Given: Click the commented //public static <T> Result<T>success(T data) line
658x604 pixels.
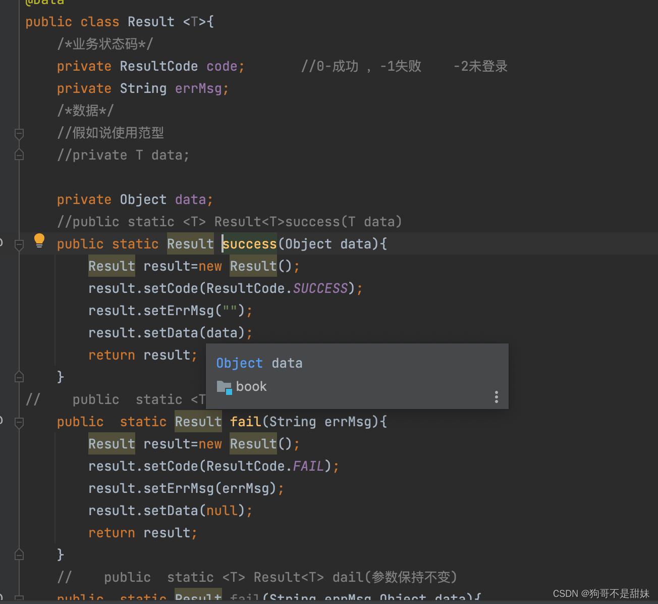Looking at the screenshot, I should tap(230, 222).
